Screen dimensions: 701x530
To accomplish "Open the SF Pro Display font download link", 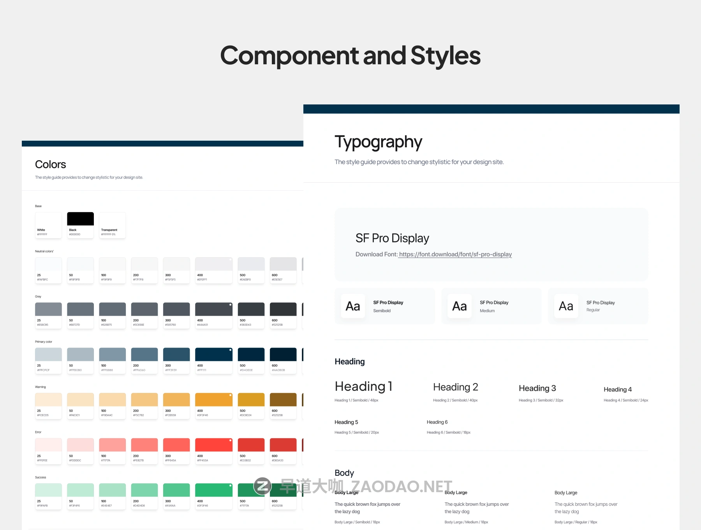I will (x=455, y=254).
